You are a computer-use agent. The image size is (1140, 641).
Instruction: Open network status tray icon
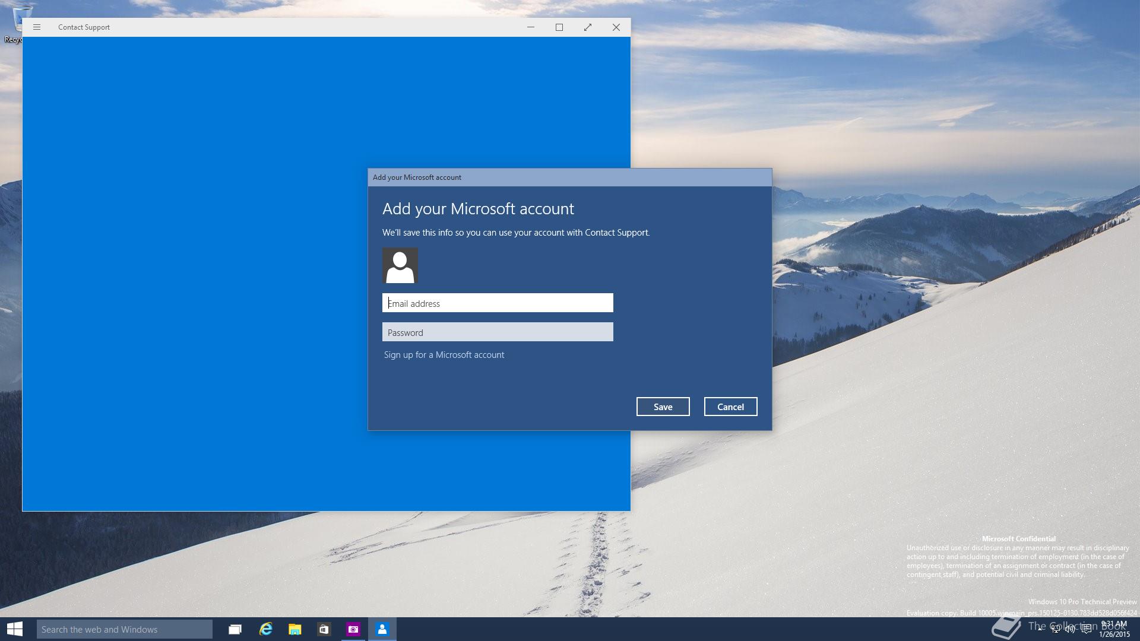click(1056, 629)
